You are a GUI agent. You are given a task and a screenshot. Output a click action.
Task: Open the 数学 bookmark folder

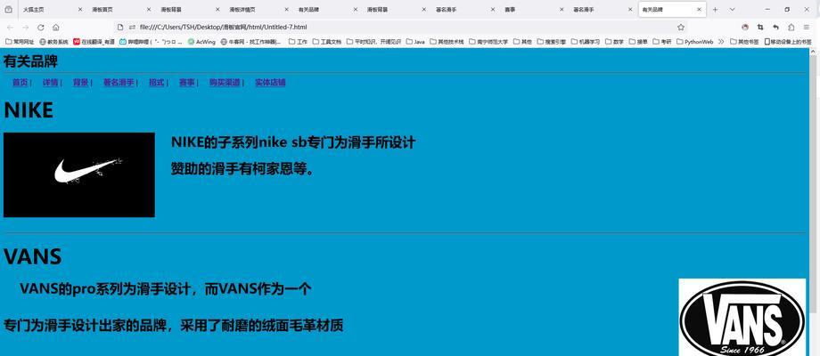(x=614, y=42)
